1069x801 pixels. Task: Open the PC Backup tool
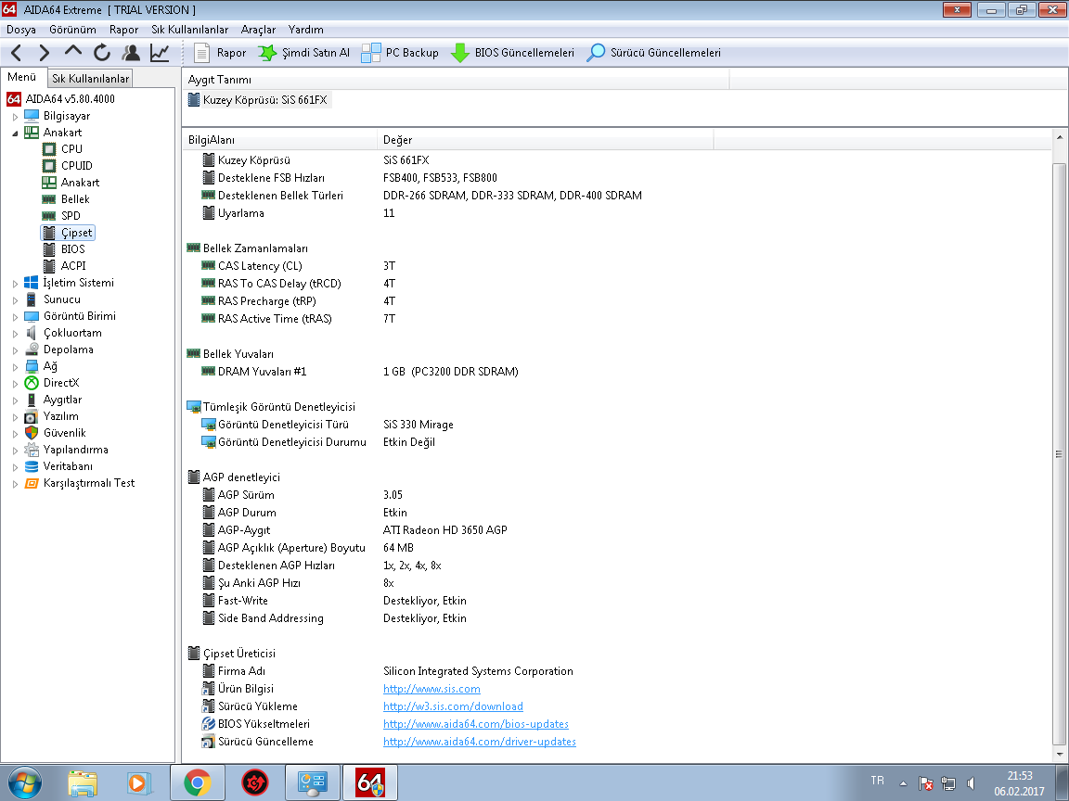(400, 53)
